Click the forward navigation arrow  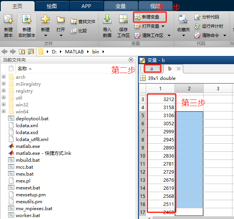point(13,51)
